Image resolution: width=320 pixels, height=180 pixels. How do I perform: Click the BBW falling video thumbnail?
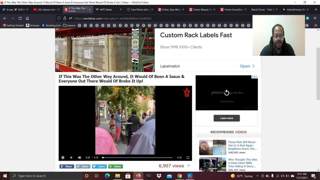[212, 164]
